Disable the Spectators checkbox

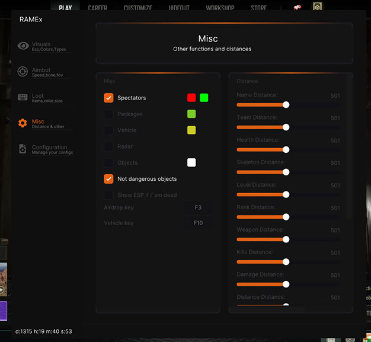point(108,98)
